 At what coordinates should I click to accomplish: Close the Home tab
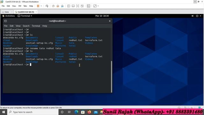12,12
